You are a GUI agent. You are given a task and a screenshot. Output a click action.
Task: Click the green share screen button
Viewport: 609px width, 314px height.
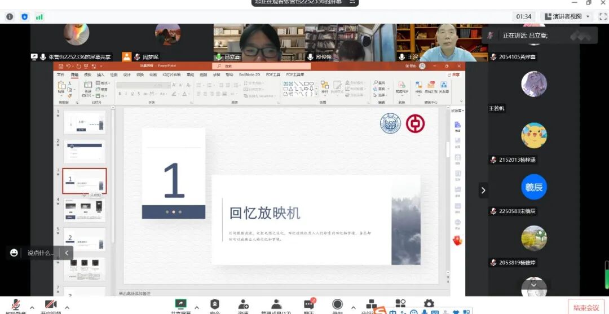pyautogui.click(x=180, y=305)
